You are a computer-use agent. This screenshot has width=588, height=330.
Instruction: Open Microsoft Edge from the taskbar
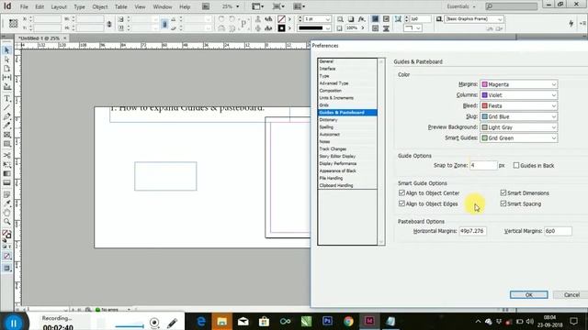point(201,321)
